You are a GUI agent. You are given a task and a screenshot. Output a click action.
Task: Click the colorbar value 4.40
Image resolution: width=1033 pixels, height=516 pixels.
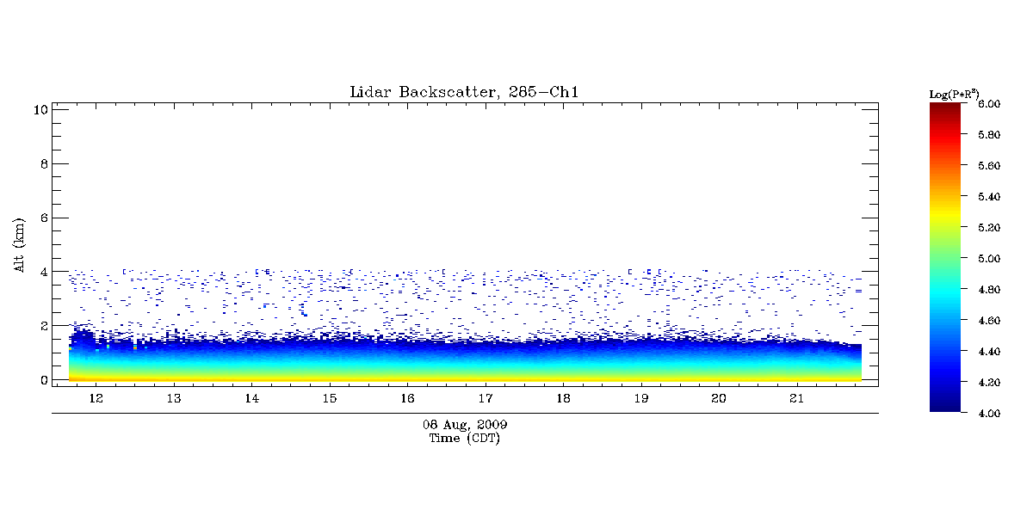pos(989,352)
